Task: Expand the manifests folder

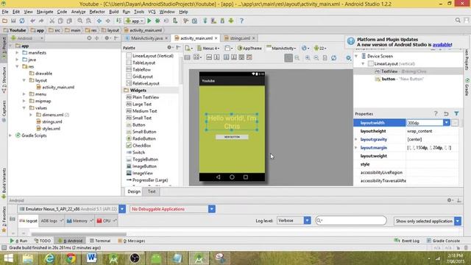Action: (x=17, y=52)
